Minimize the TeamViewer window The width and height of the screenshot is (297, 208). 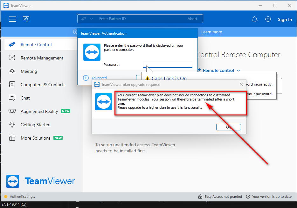260,5
